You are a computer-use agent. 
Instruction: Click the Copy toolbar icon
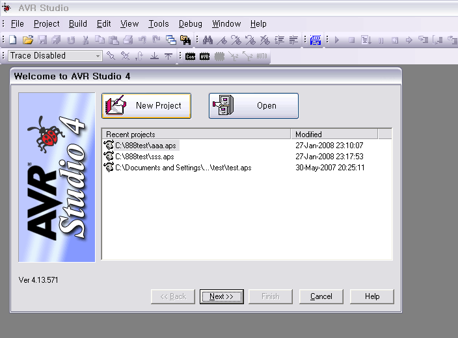[x=100, y=40]
